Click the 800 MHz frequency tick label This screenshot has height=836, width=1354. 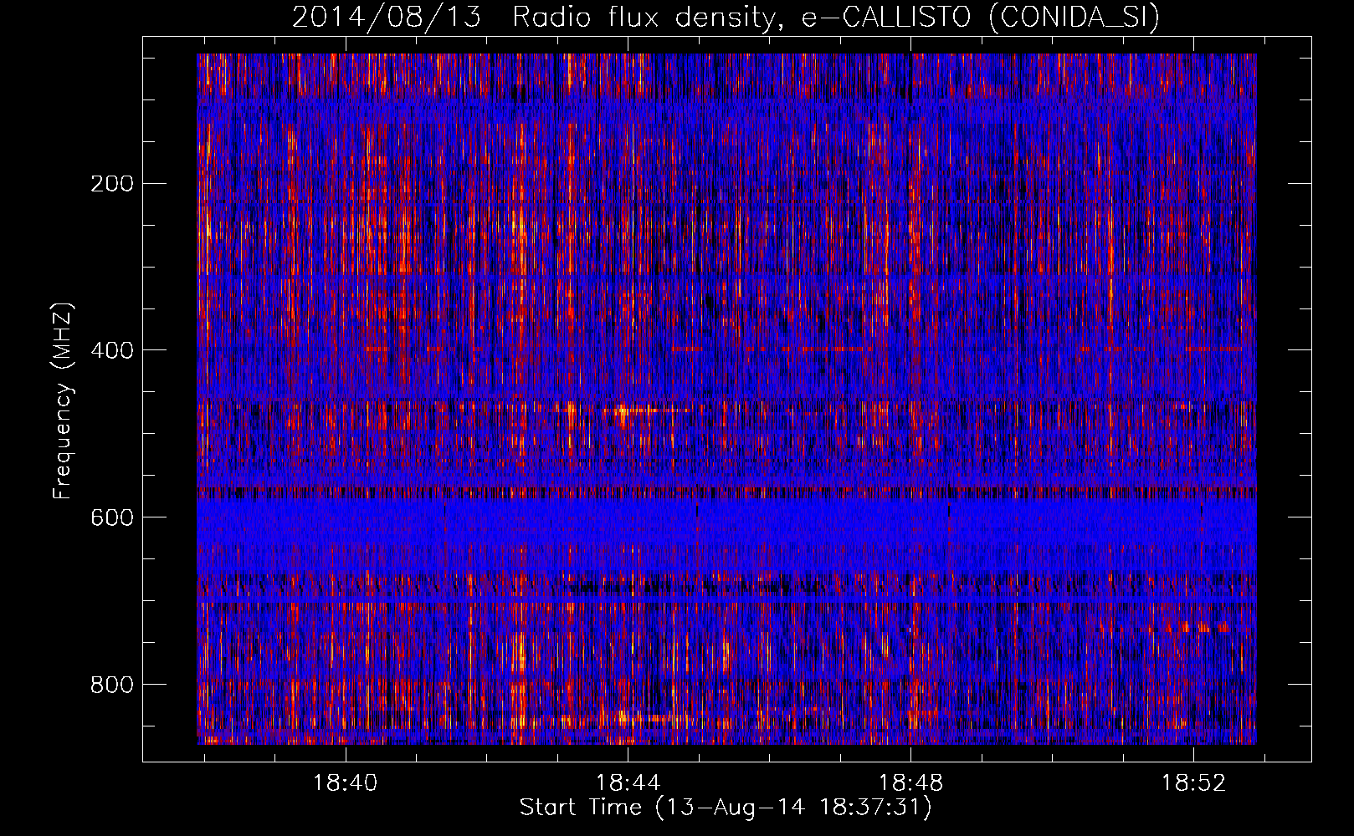pos(111,685)
